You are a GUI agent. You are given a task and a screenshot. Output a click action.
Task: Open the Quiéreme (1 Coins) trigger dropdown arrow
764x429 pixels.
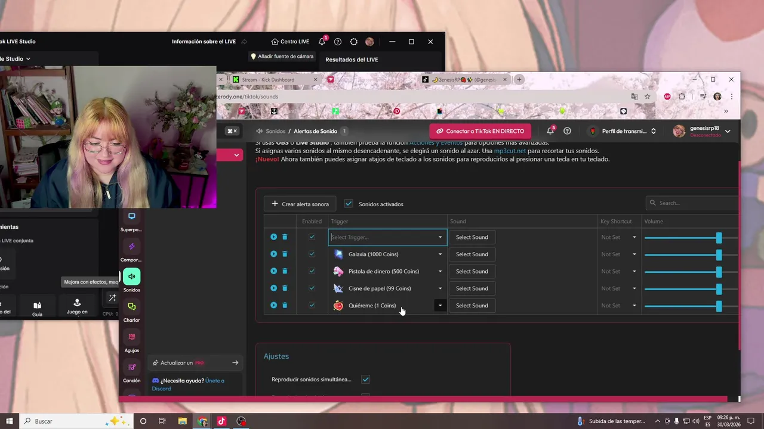pyautogui.click(x=440, y=305)
